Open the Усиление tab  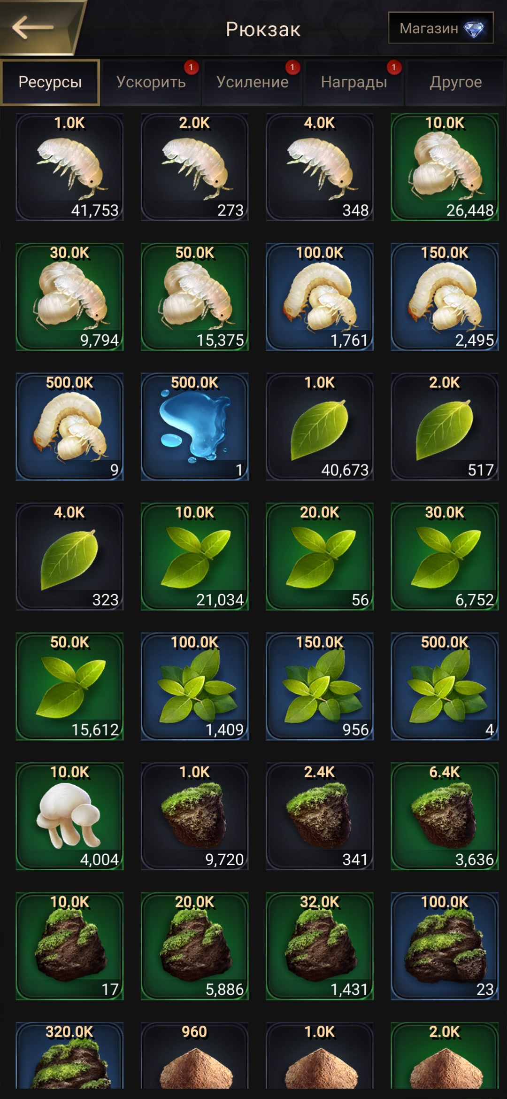pos(253,82)
